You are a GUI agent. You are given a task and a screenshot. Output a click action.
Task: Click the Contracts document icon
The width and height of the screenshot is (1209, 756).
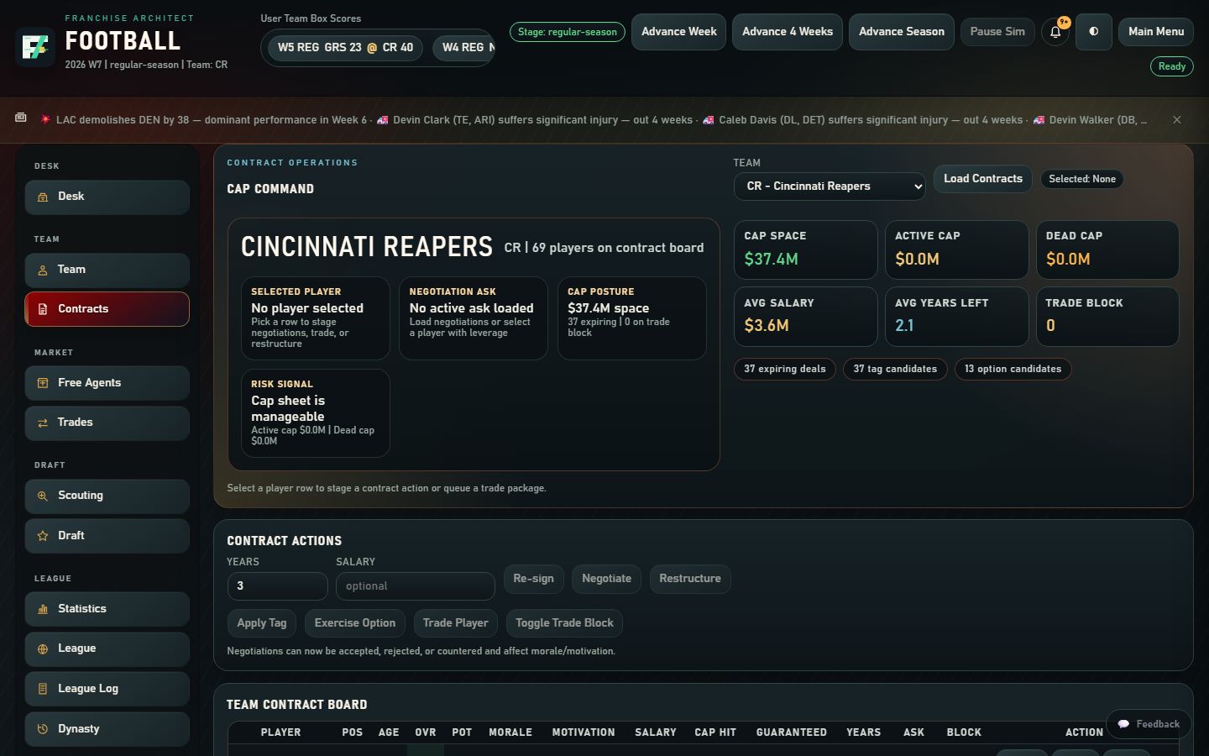pos(43,309)
